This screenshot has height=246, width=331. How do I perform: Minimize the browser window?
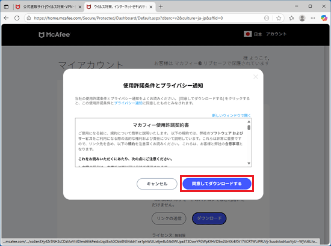click(x=297, y=7)
